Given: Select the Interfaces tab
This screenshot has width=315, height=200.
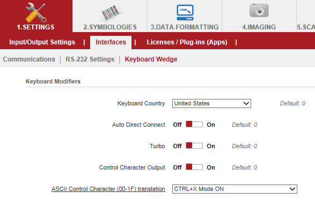Looking at the screenshot, I should coord(111,42).
